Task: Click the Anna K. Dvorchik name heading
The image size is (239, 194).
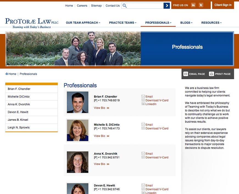Action: 106,154
